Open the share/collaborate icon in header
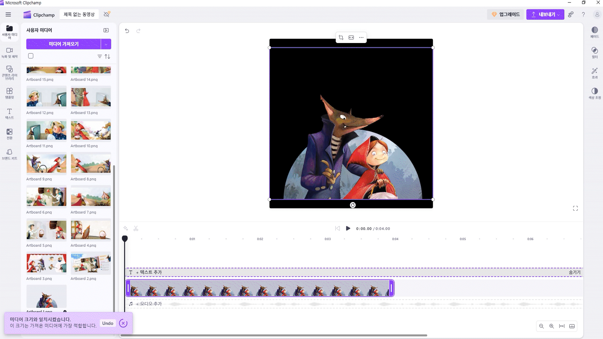The height and width of the screenshot is (339, 603). pyautogui.click(x=571, y=14)
